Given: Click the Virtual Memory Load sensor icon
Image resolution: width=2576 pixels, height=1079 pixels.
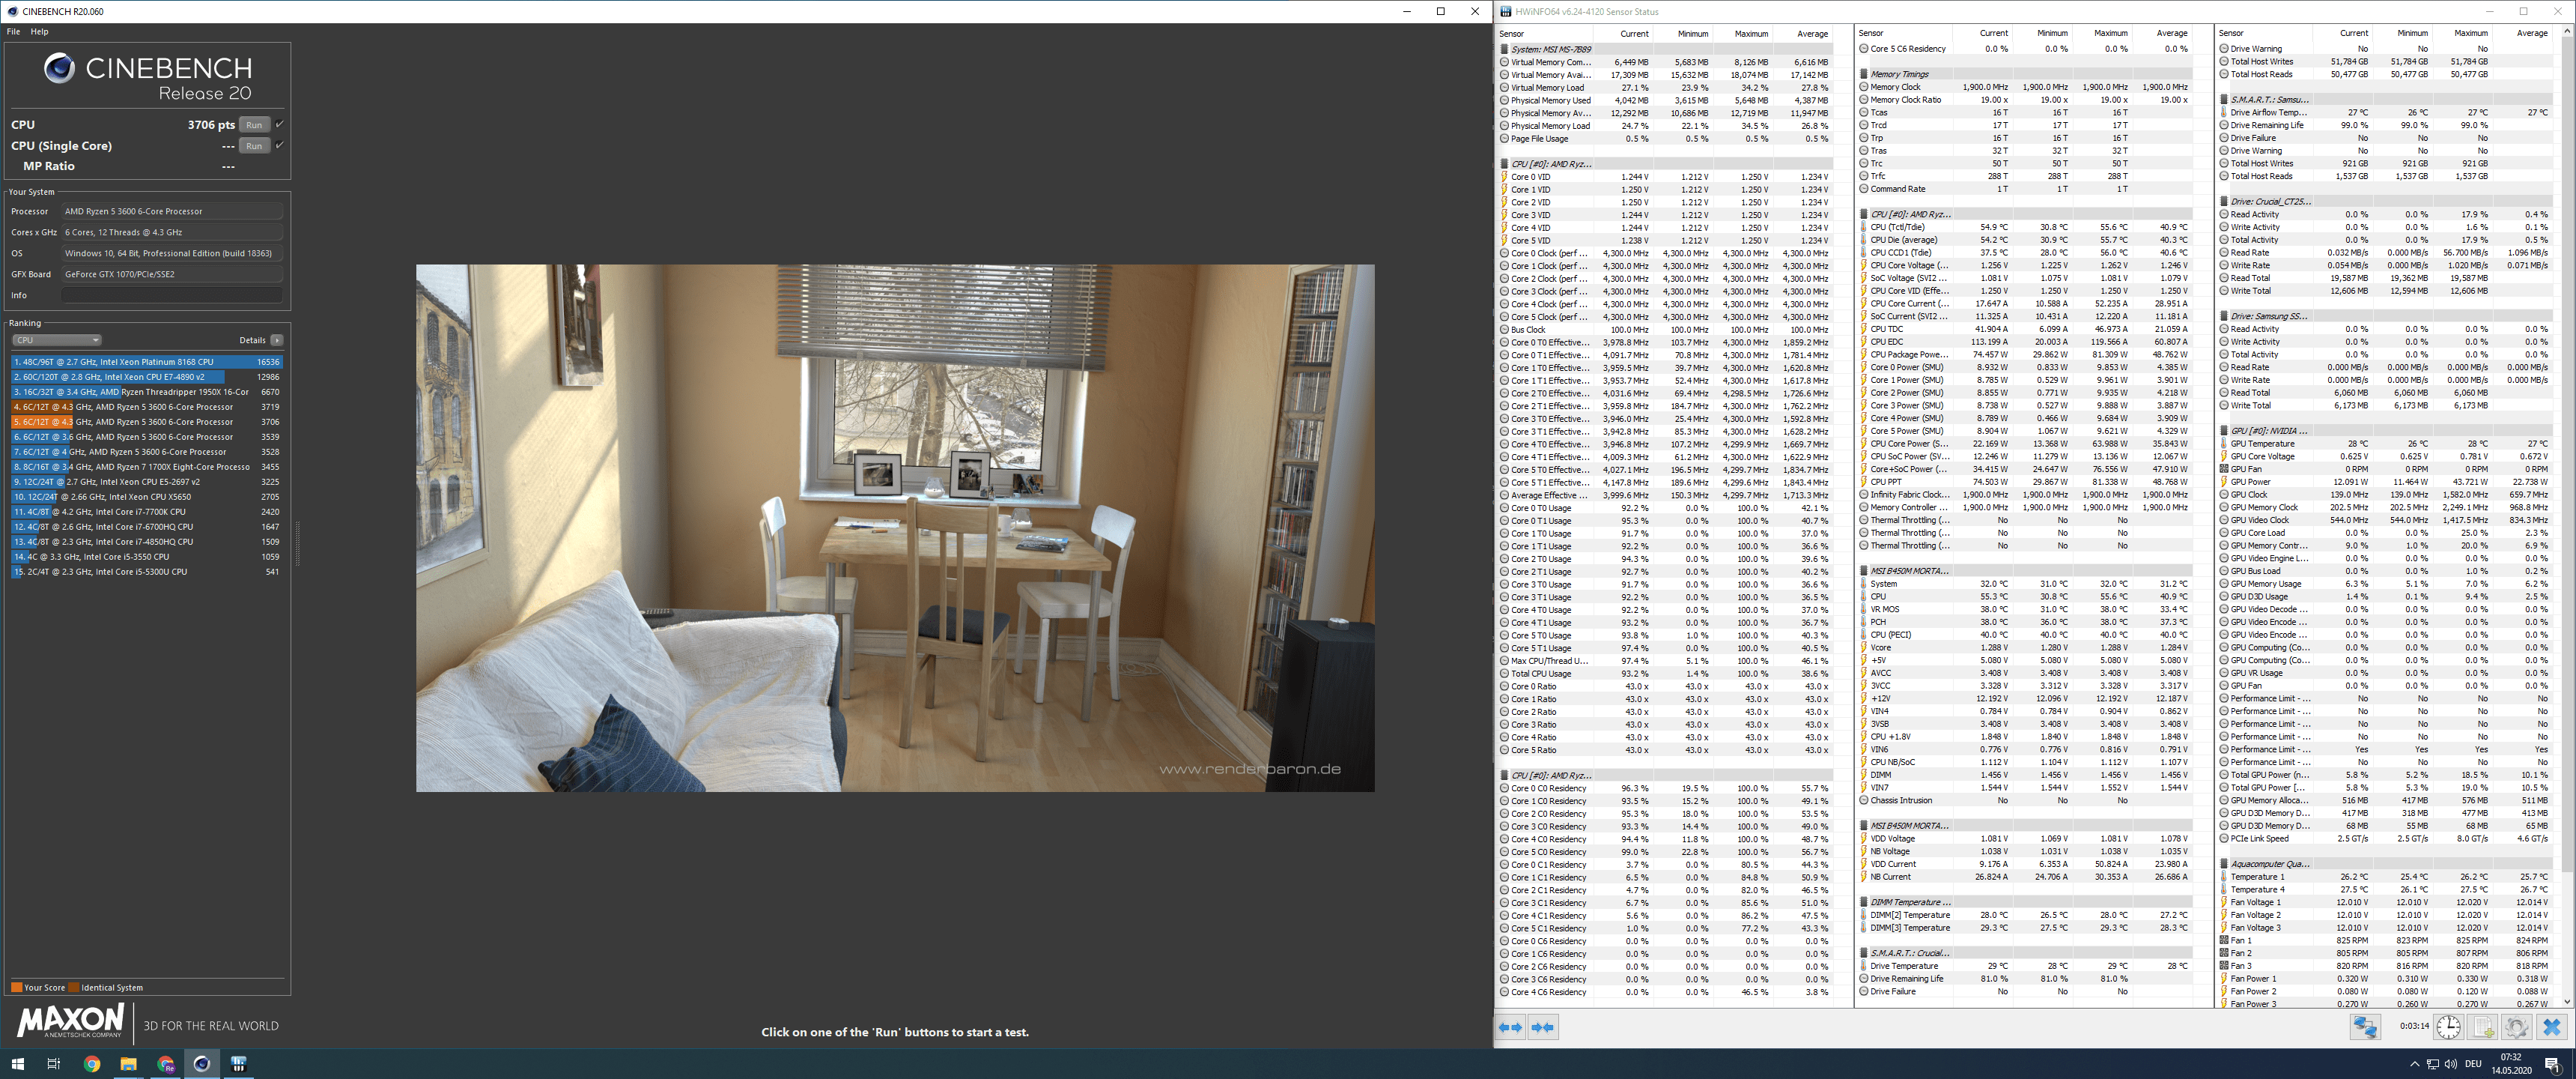Looking at the screenshot, I should pos(1504,88).
